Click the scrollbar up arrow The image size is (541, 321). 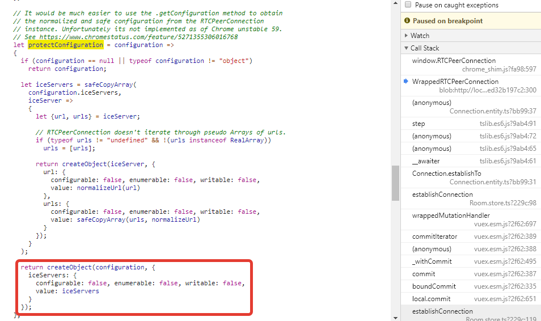point(395,3)
